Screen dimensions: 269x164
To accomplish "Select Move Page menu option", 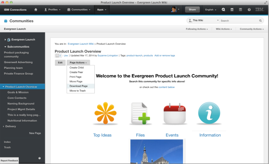I will pos(80,81).
